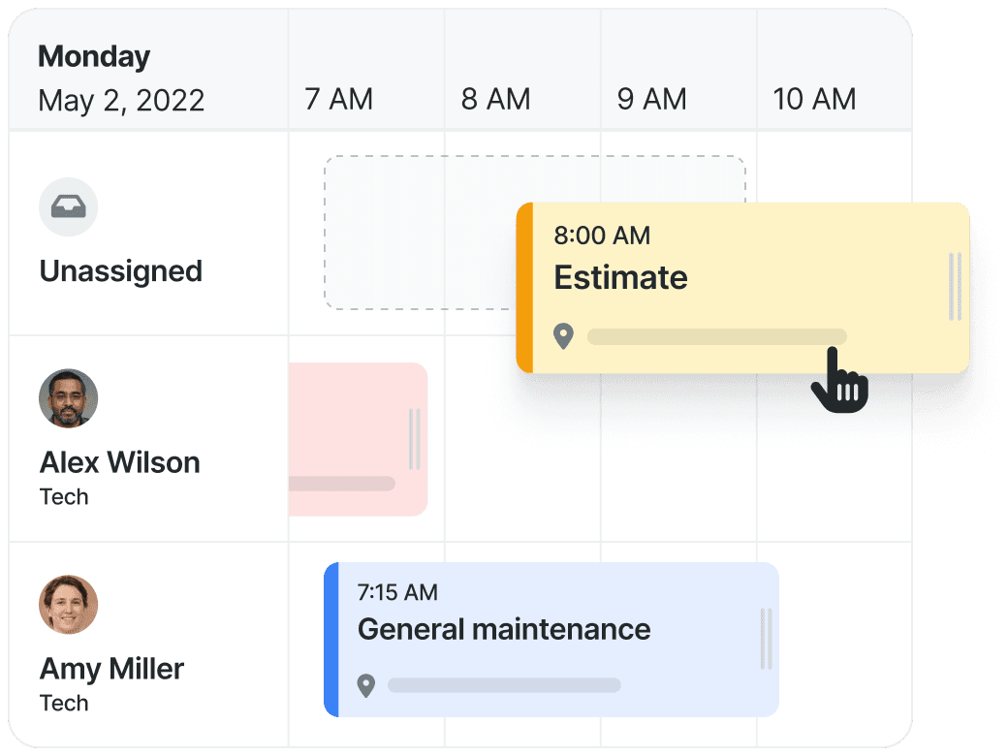Open the Estimate job title
Screen dimensions: 1008x756
(x=621, y=278)
